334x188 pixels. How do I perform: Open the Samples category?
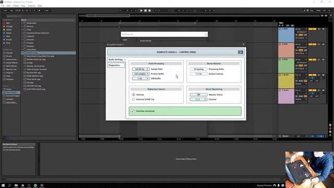pyautogui.click(x=9, y=79)
